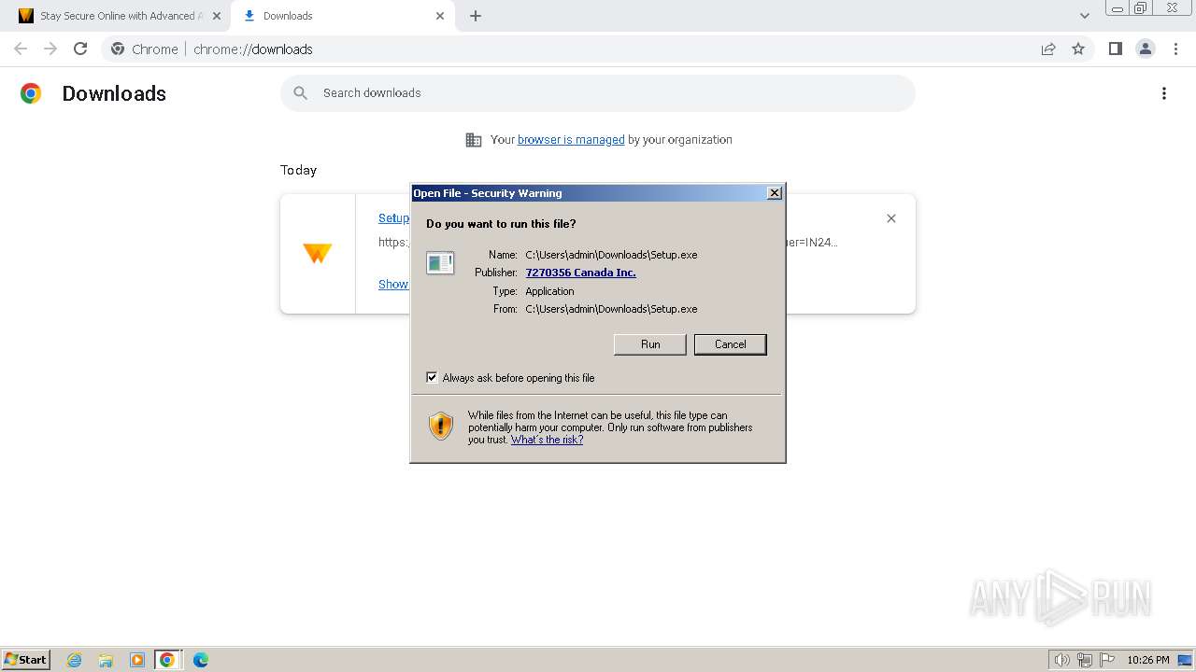Open the browser is managed link
1196x672 pixels.
pyautogui.click(x=571, y=139)
